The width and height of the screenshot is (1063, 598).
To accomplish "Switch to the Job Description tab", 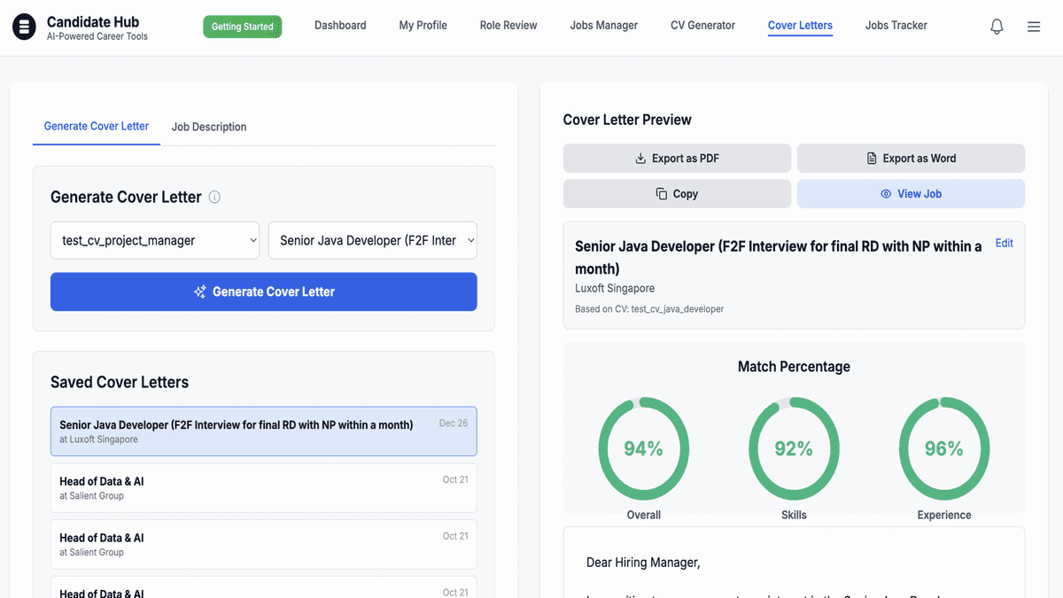I will (x=209, y=127).
